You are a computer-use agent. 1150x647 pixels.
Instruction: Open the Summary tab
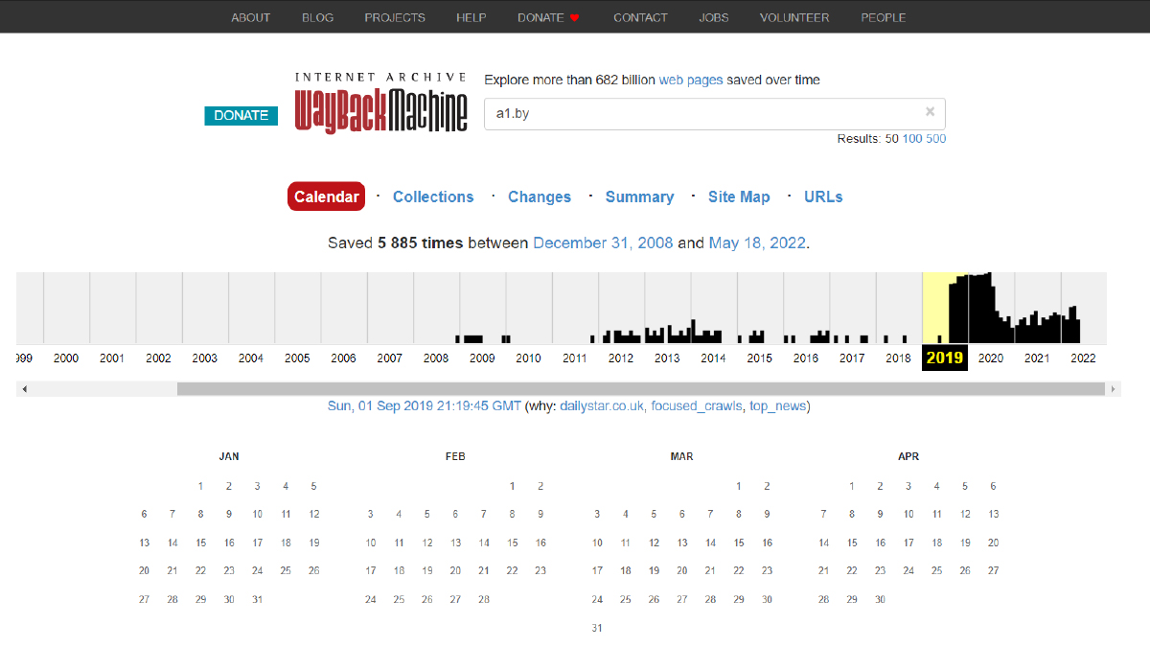639,196
